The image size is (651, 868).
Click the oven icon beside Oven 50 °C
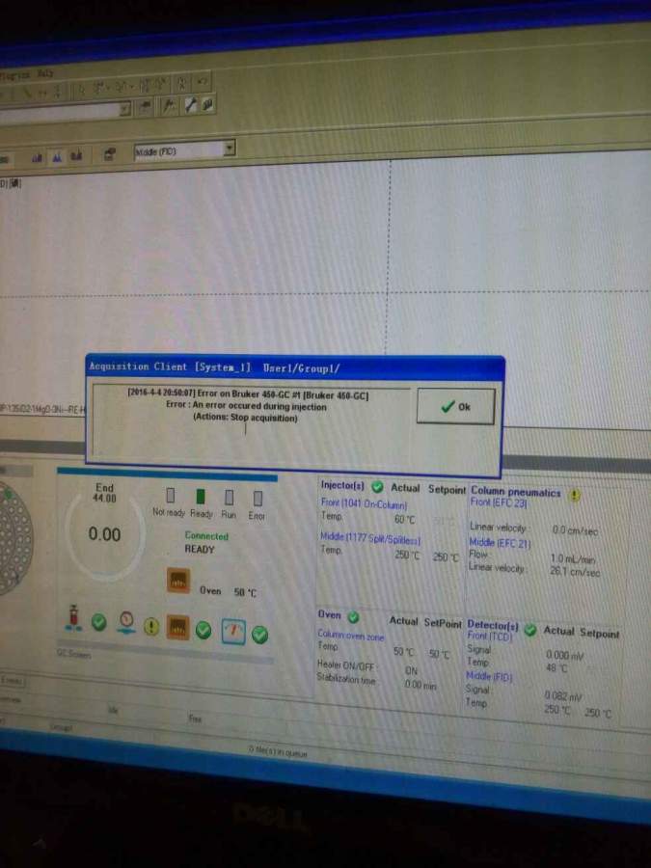coord(178,581)
